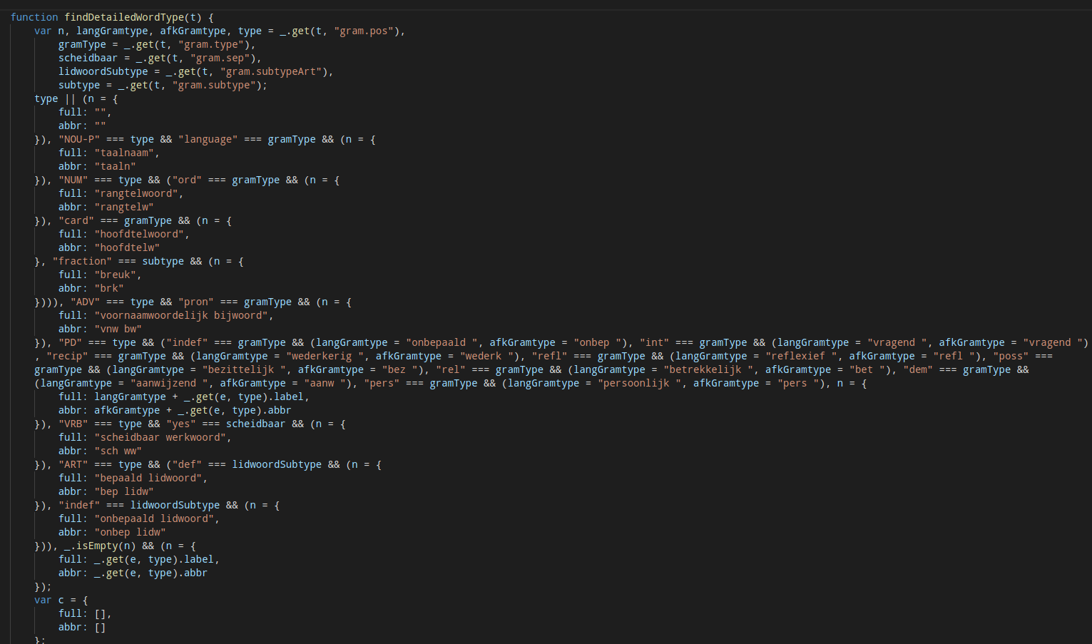Click the "VRB" string literal
The image size is (1092, 644).
click(x=73, y=424)
